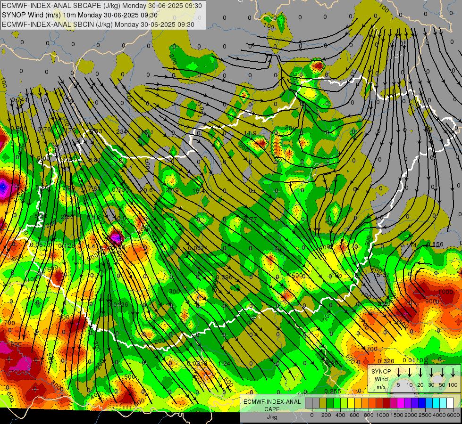Click the SBCIN title line in header
Image resolution: width=462 pixels, height=424 pixels.
pos(98,24)
